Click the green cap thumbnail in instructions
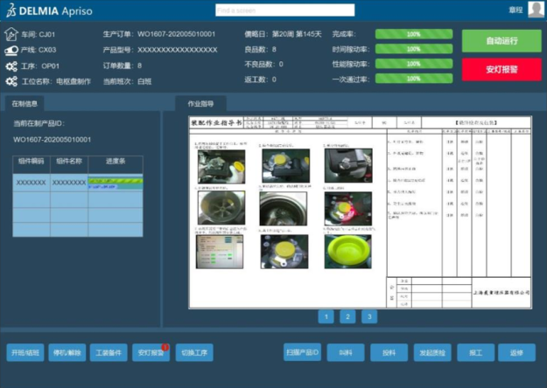Screen dimensions: 547x388 [347, 251]
